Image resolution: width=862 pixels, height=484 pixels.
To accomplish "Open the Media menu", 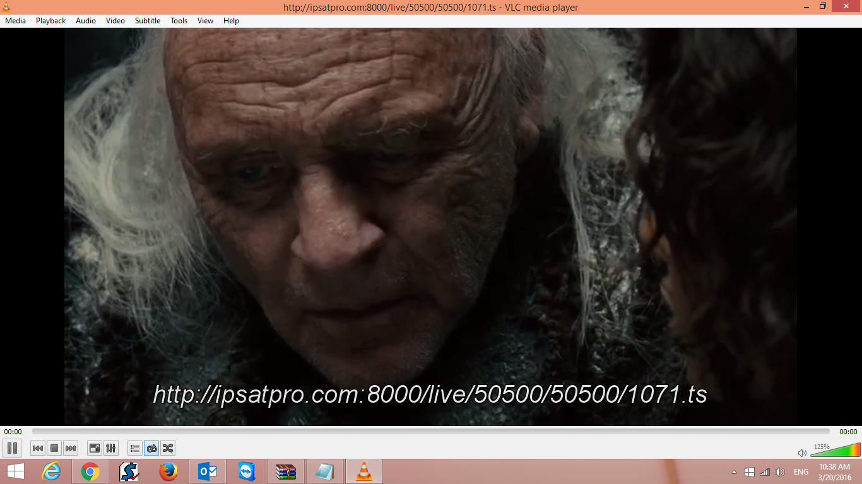I will click(15, 21).
